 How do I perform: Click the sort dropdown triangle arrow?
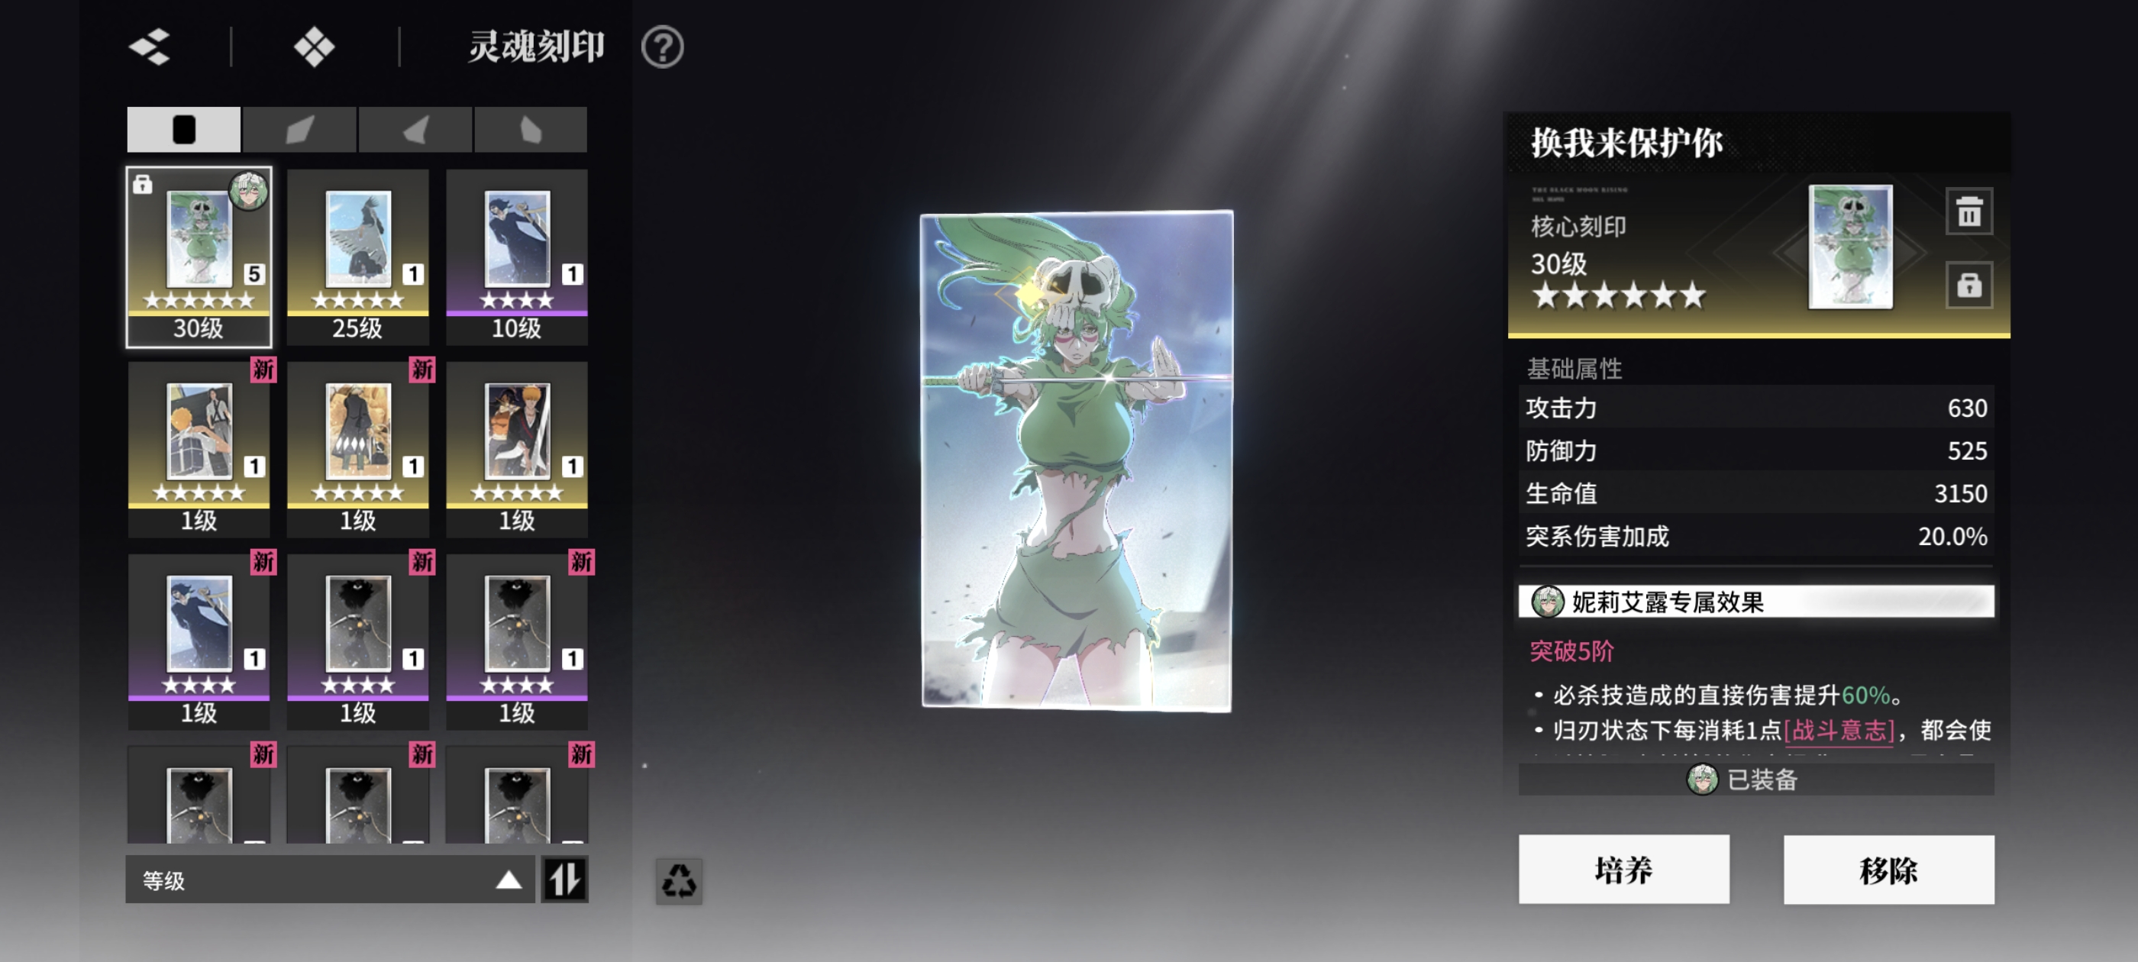(x=508, y=880)
